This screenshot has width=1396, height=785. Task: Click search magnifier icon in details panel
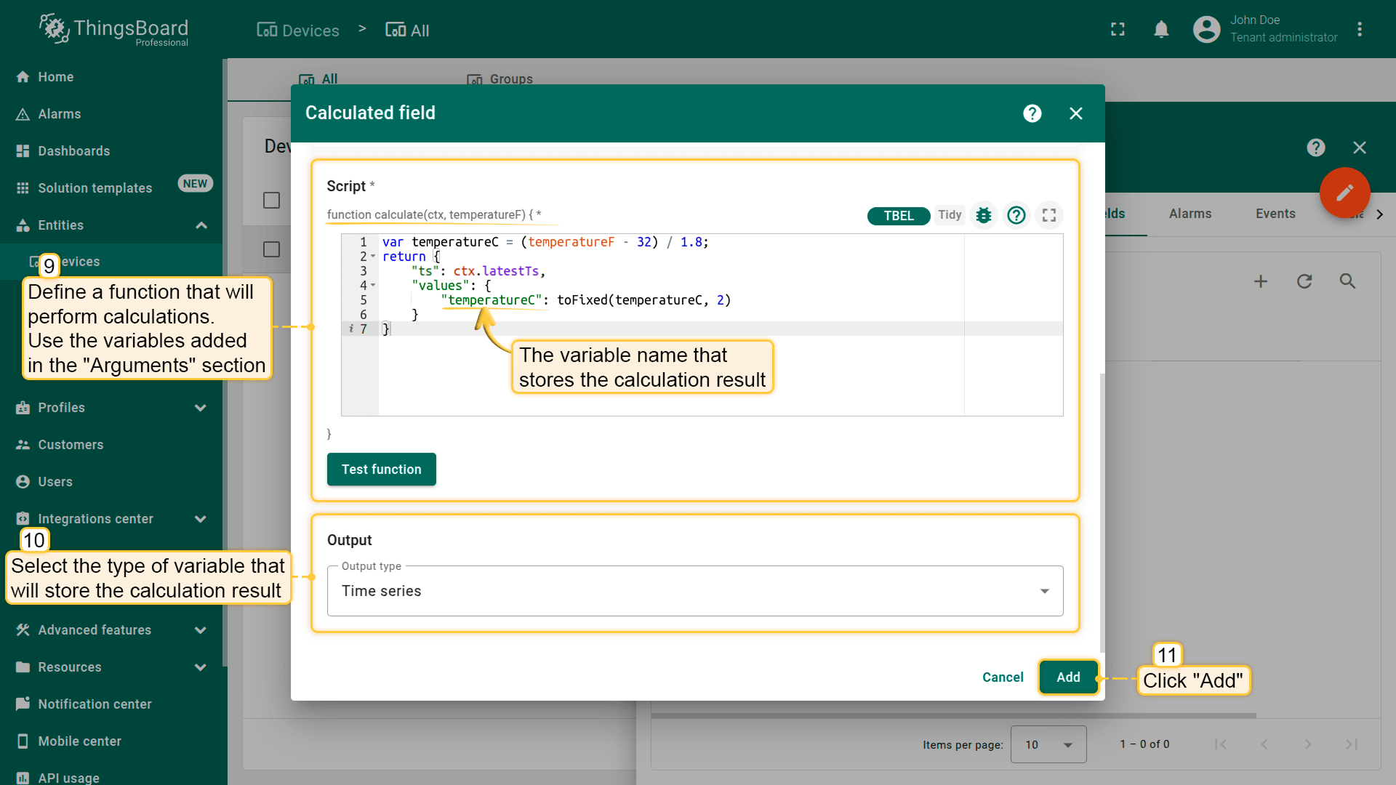(x=1347, y=281)
